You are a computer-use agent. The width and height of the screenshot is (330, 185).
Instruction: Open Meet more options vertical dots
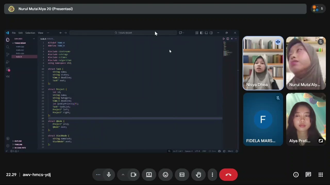click(x=212, y=175)
